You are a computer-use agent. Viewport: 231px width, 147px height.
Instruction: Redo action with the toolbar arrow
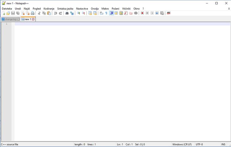60,13
